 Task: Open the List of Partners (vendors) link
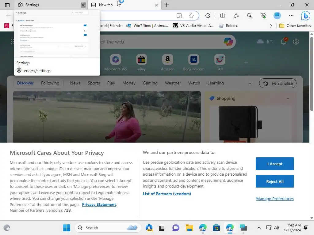pyautogui.click(x=167, y=194)
